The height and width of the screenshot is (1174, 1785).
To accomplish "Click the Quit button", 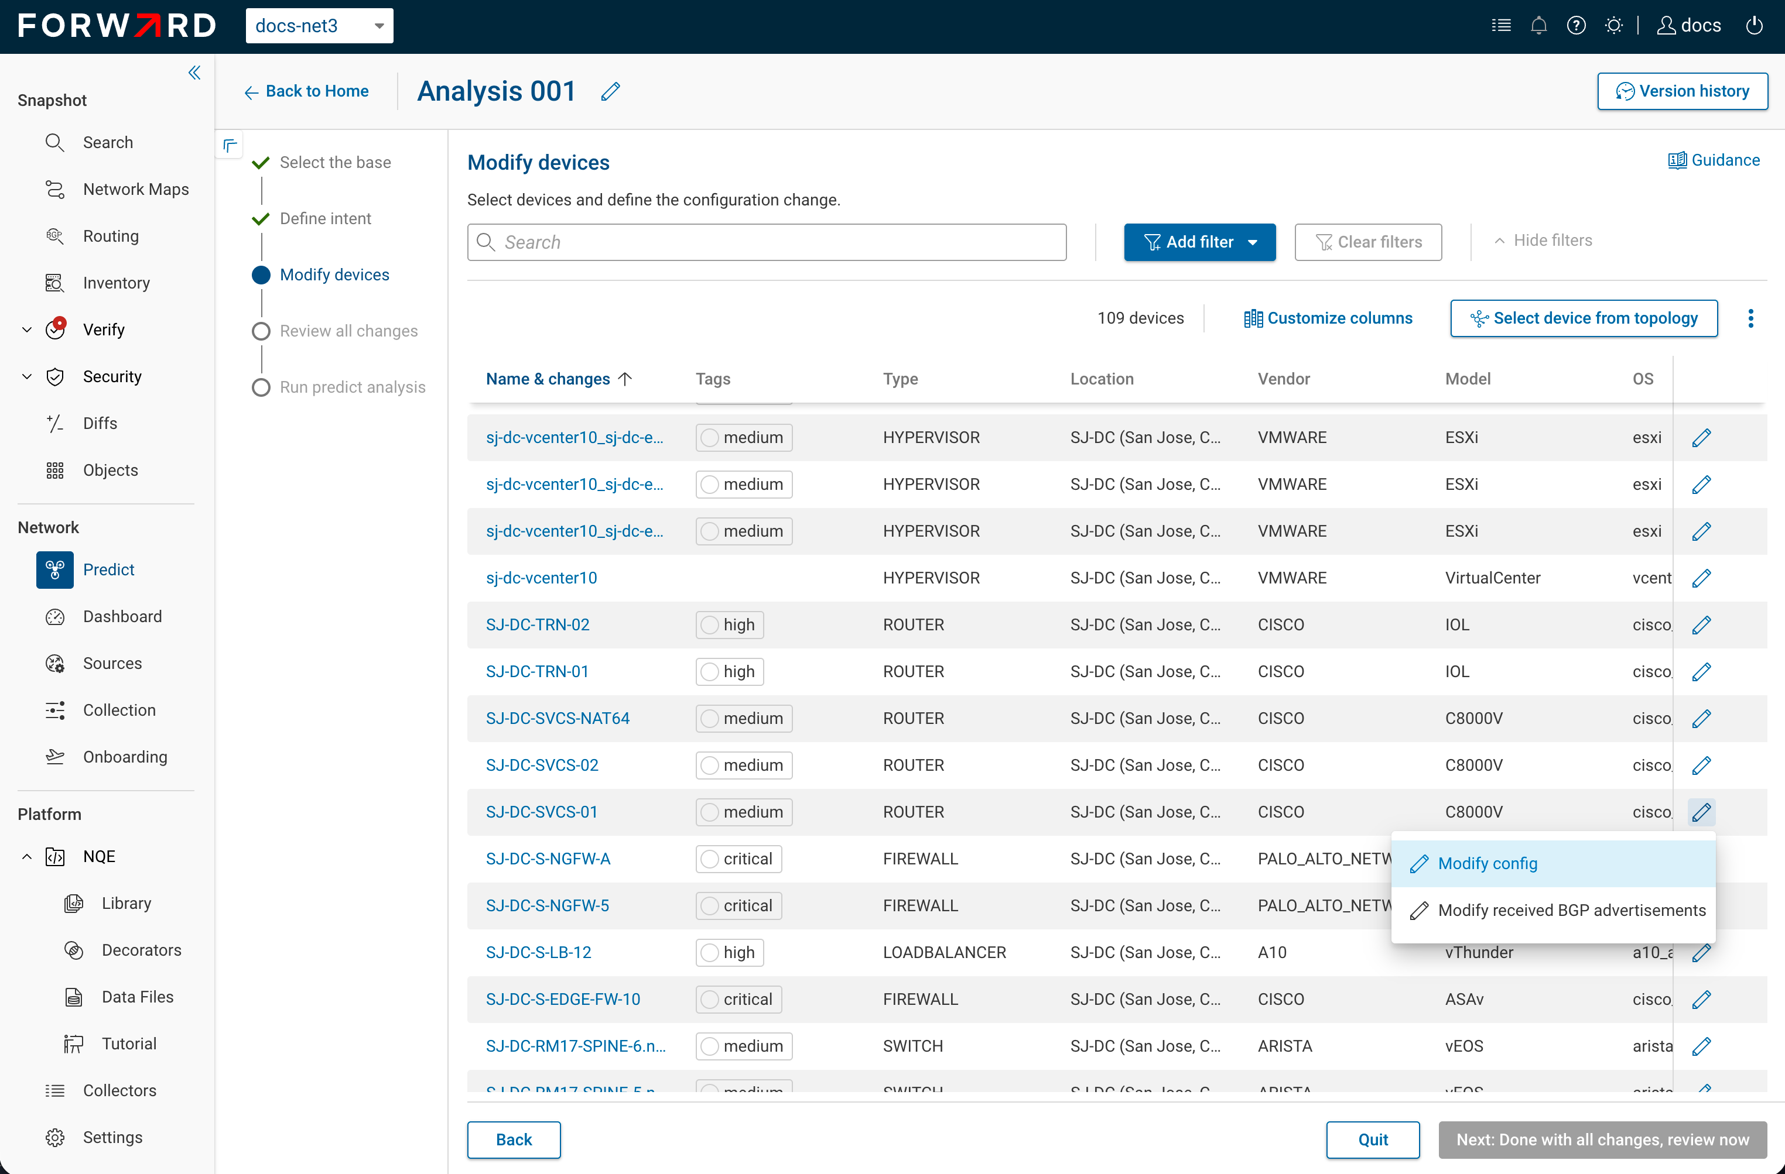I will pyautogui.click(x=1373, y=1139).
